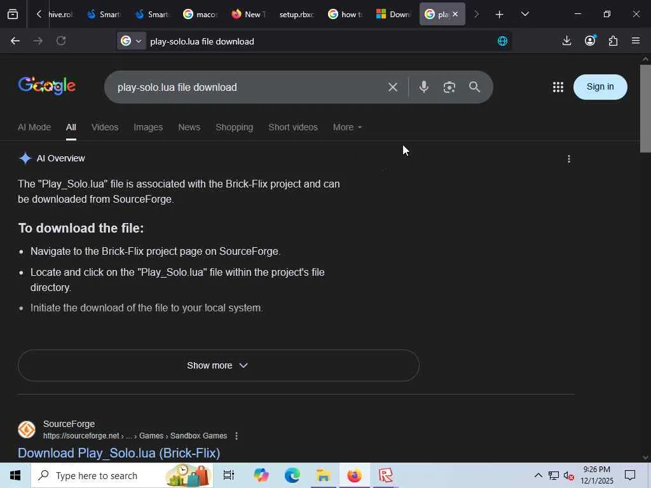
Task: Click the muted volume tray icon
Action: point(569,475)
